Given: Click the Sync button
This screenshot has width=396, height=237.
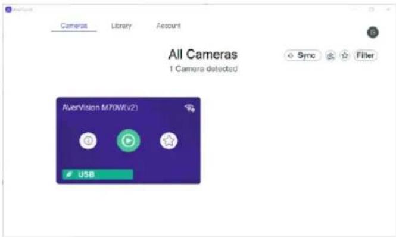Looking at the screenshot, I should (303, 55).
